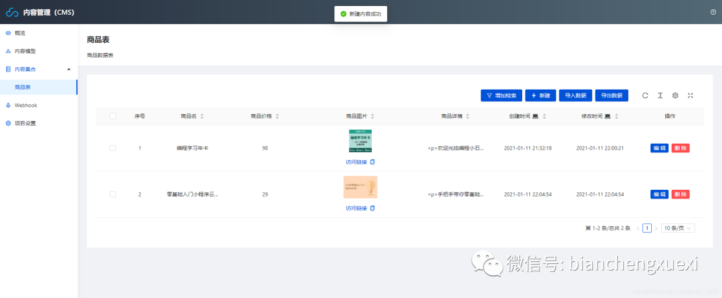Sort by 商品名 column arrows
The width and height of the screenshot is (722, 298).
(x=202, y=116)
